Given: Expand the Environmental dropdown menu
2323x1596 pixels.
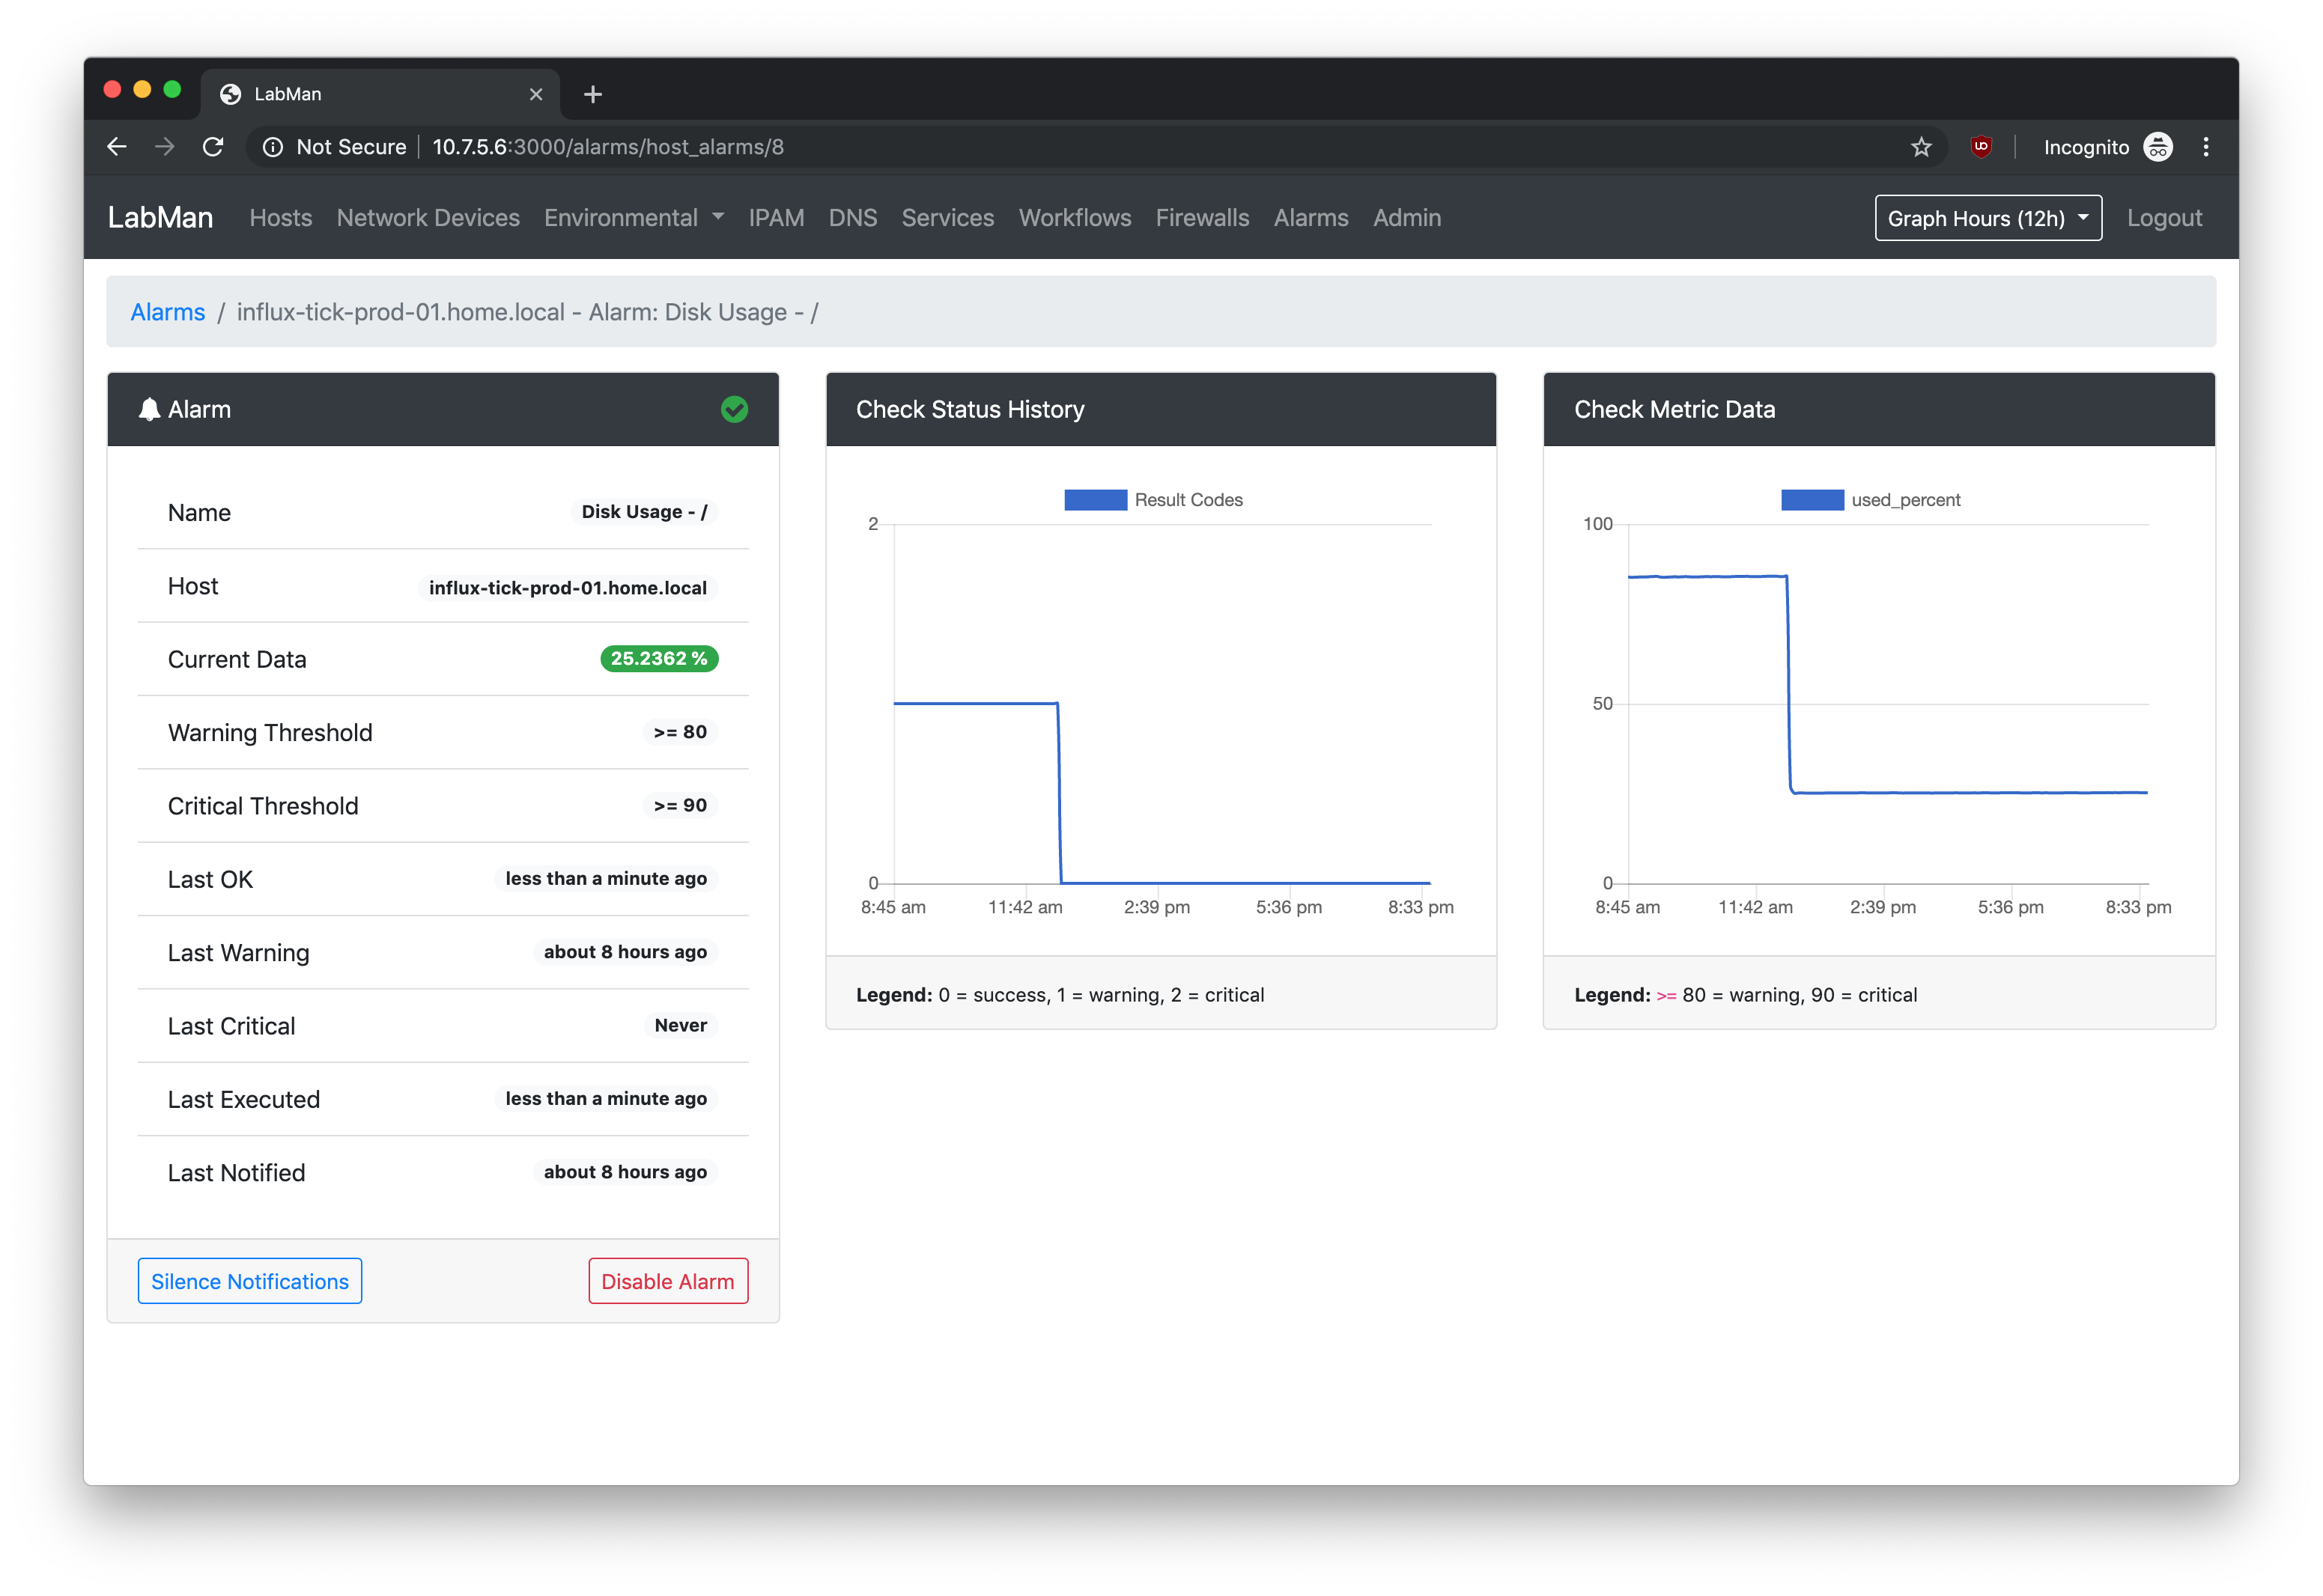Looking at the screenshot, I should point(634,218).
